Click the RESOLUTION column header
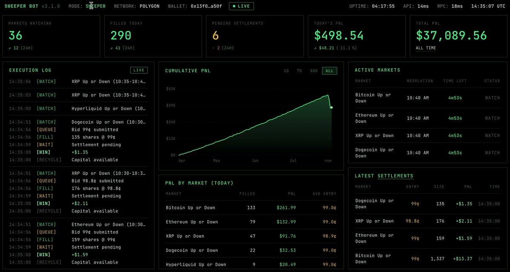The height and width of the screenshot is (272, 510). coord(420,81)
